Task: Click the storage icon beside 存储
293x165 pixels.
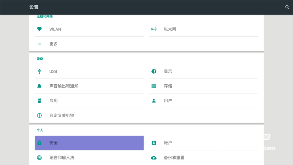Action: pyautogui.click(x=154, y=86)
